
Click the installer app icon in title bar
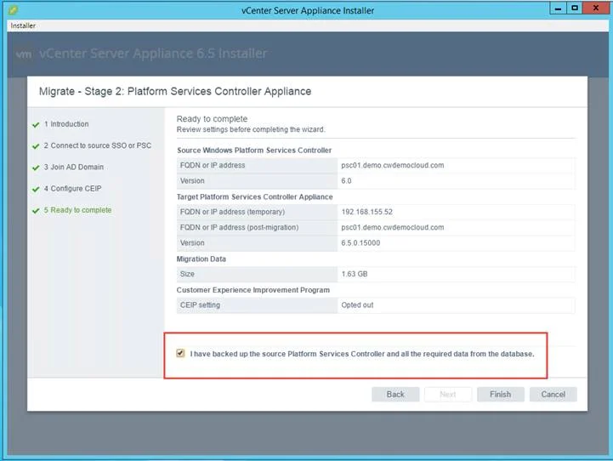pos(13,10)
